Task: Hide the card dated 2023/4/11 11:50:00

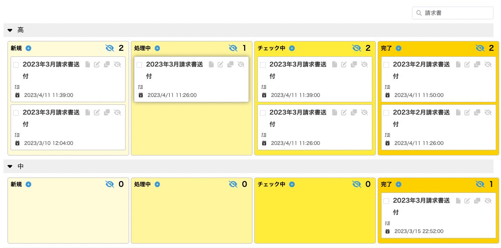Action: pyautogui.click(x=488, y=65)
